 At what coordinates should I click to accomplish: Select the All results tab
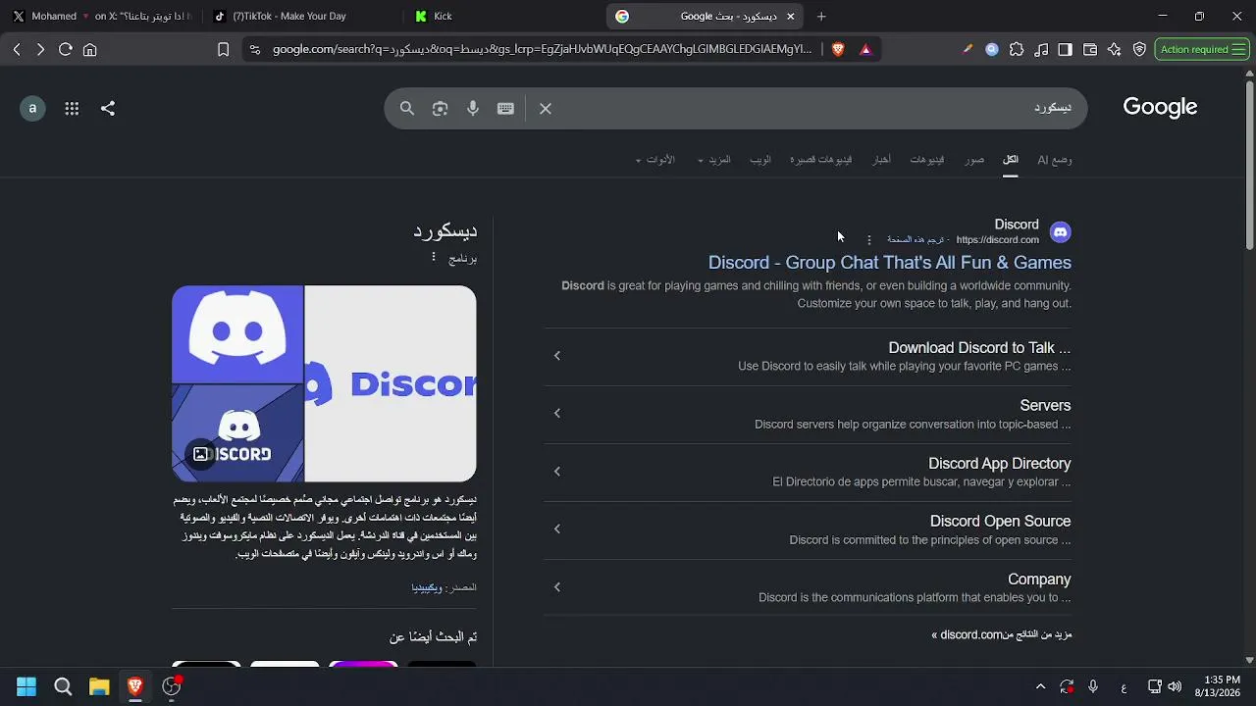1011,160
